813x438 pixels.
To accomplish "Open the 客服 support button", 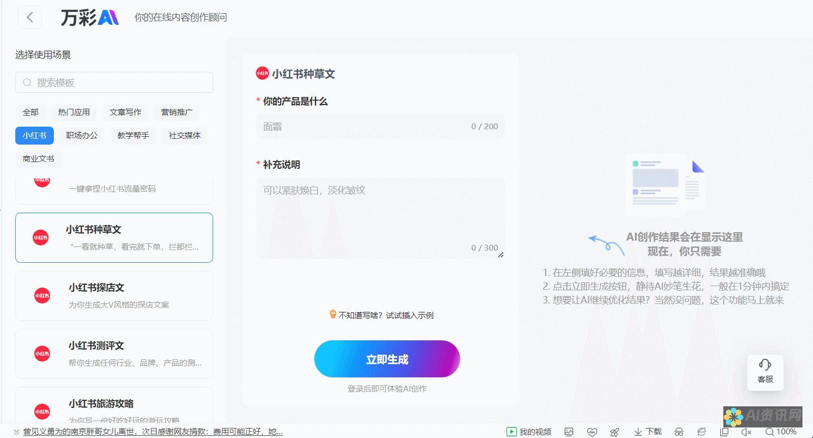I will 765,372.
